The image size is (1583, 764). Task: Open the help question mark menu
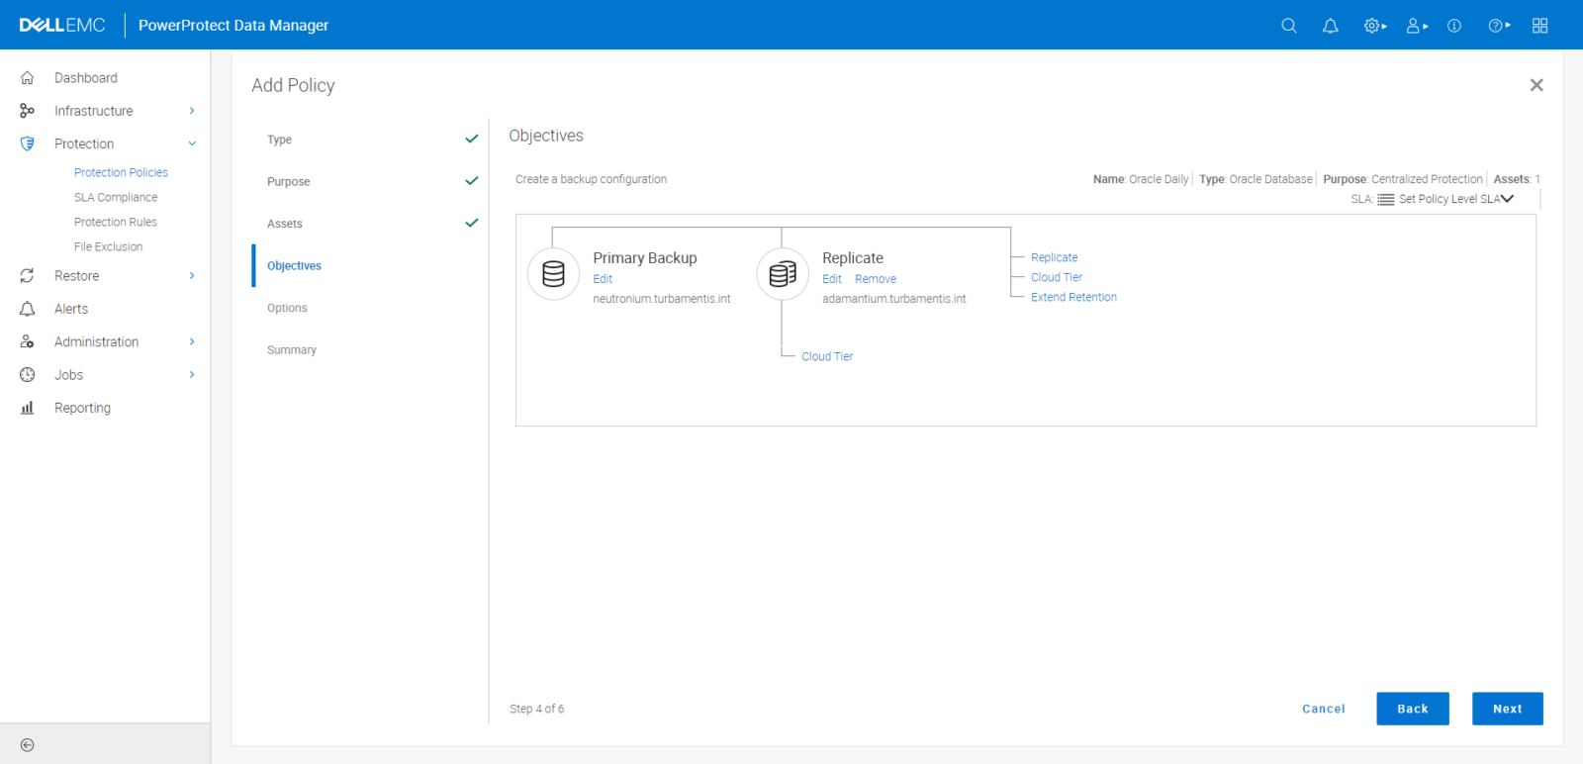point(1499,26)
